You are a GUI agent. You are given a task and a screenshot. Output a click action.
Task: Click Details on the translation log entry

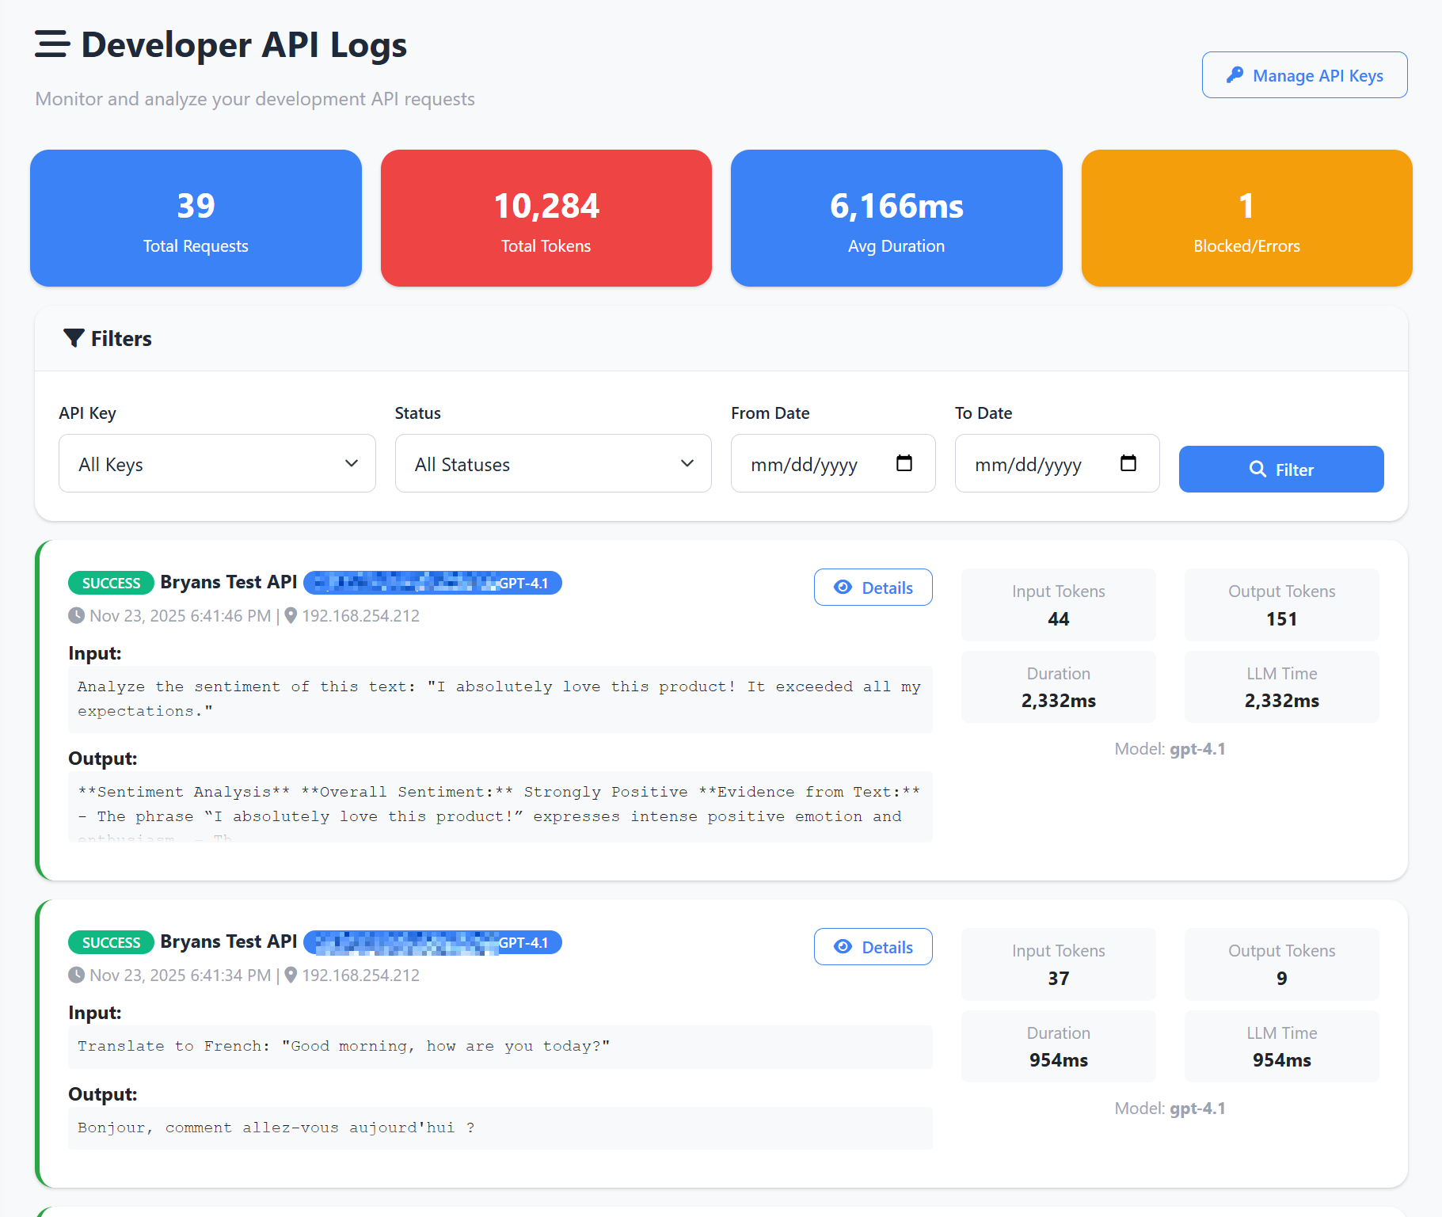pyautogui.click(x=873, y=947)
